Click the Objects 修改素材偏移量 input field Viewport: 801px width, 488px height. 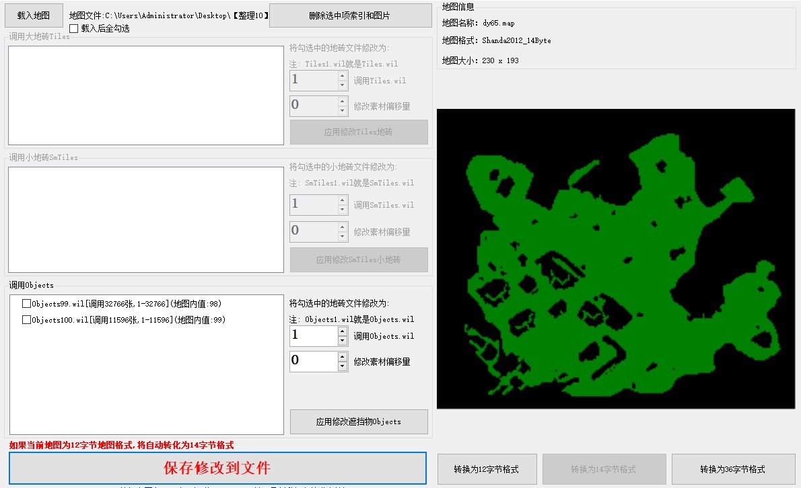313,362
